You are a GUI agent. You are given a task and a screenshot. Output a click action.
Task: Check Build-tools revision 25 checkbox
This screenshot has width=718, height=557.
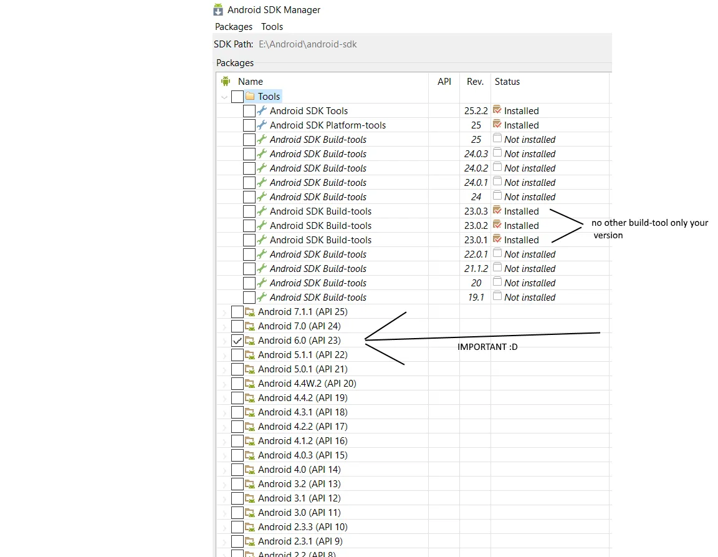[x=249, y=139]
